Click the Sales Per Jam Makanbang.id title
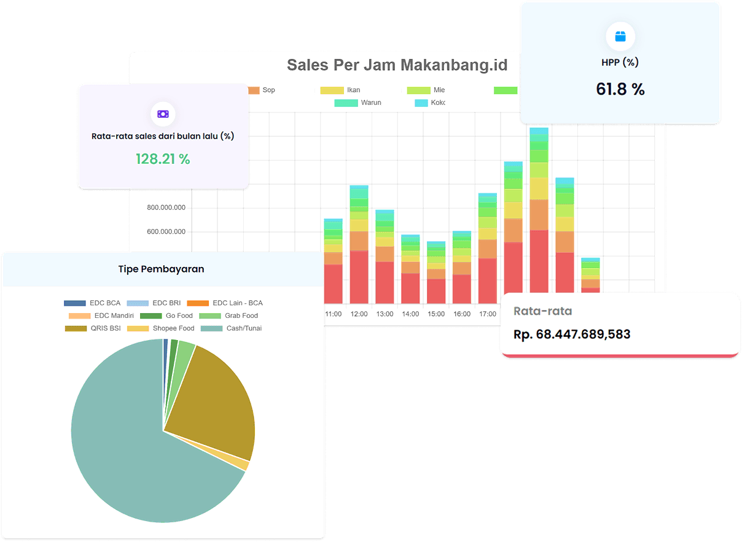 point(397,65)
